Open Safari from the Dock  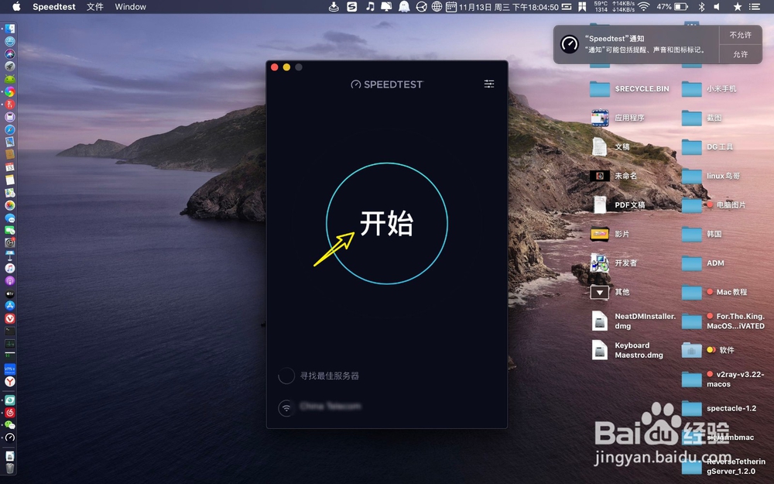(10, 130)
